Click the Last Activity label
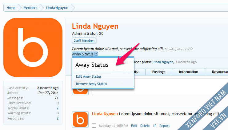228x130 pixels. click(x=18, y=88)
